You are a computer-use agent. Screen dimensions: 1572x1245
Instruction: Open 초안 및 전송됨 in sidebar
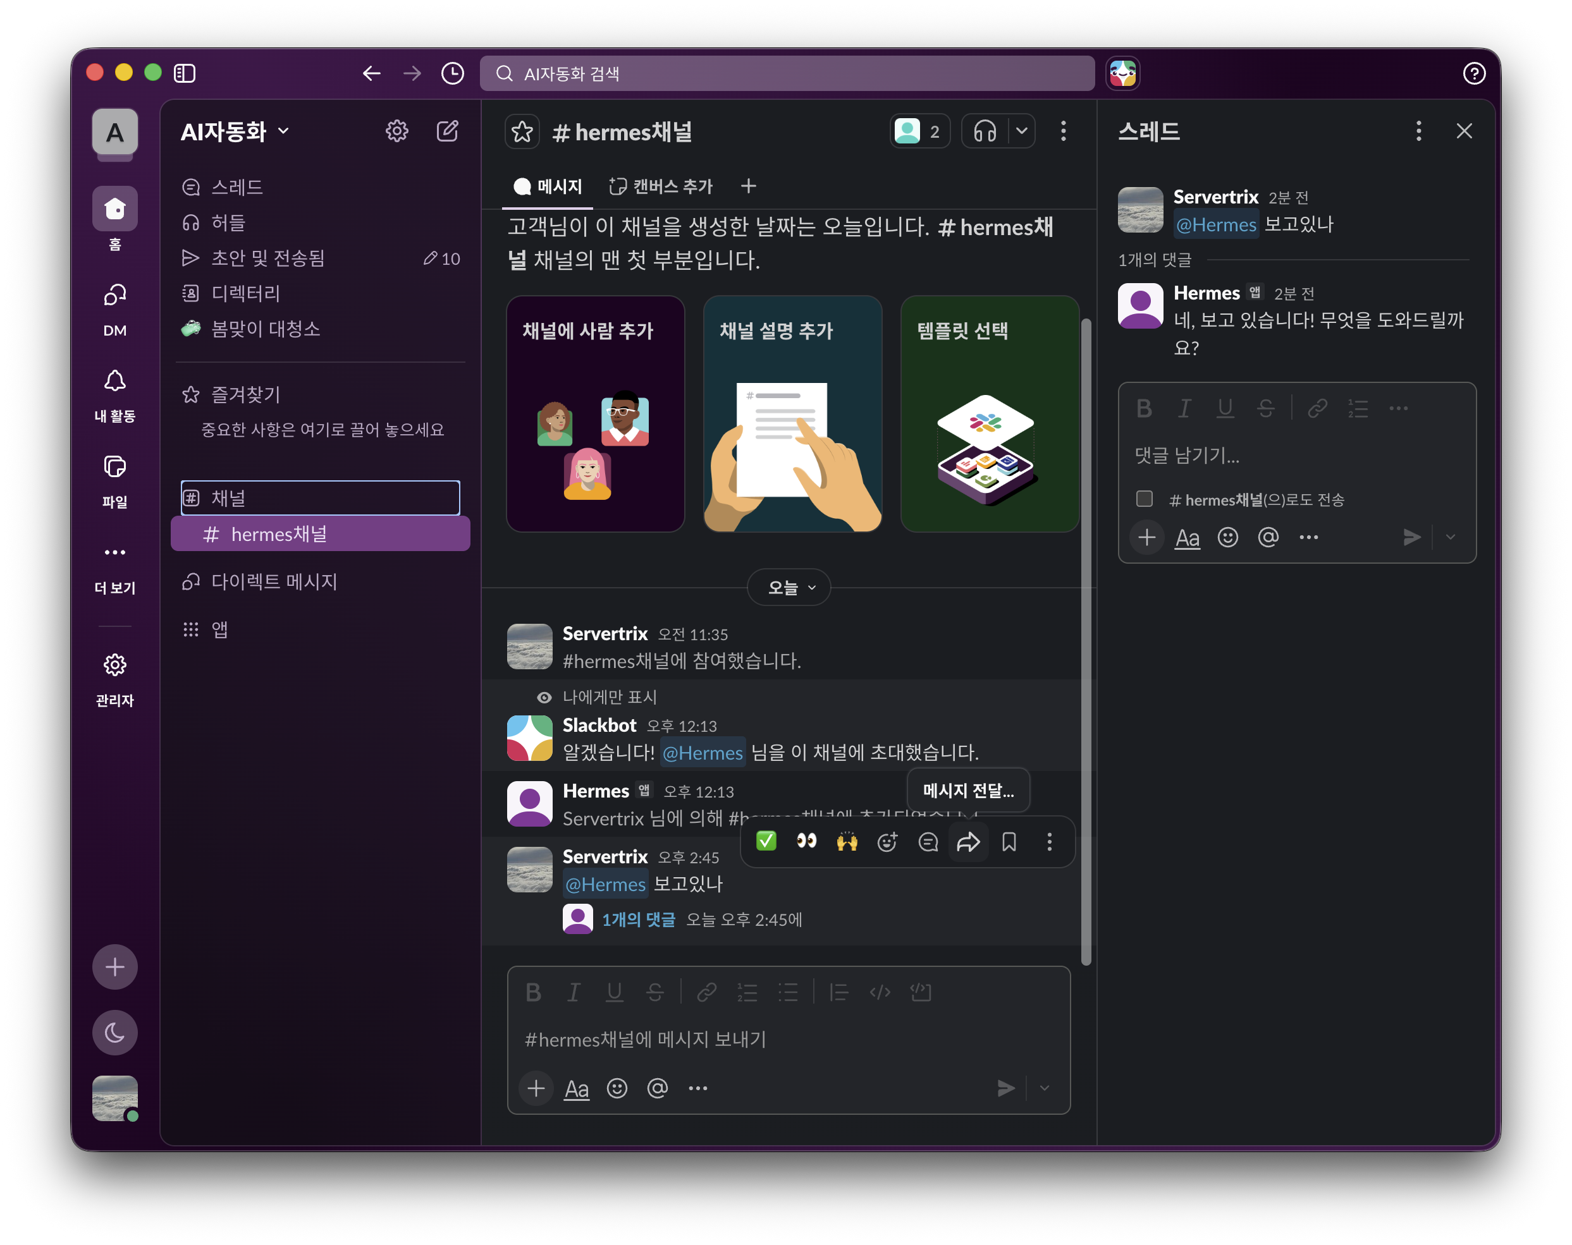(x=321, y=258)
